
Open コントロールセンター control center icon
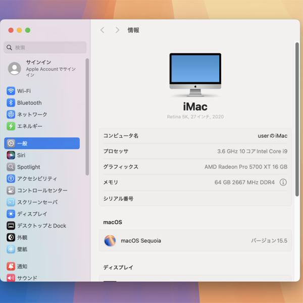[11, 190]
